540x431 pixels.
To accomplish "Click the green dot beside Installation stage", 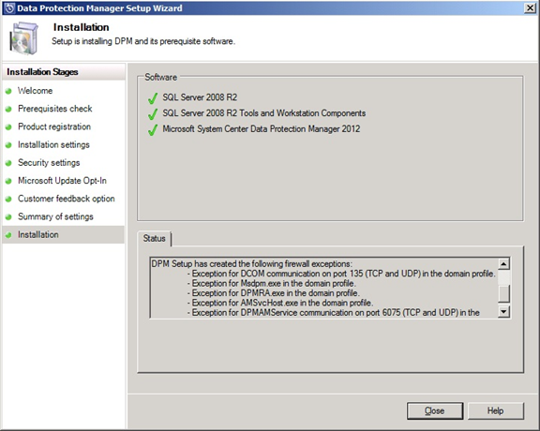I will click(x=8, y=235).
